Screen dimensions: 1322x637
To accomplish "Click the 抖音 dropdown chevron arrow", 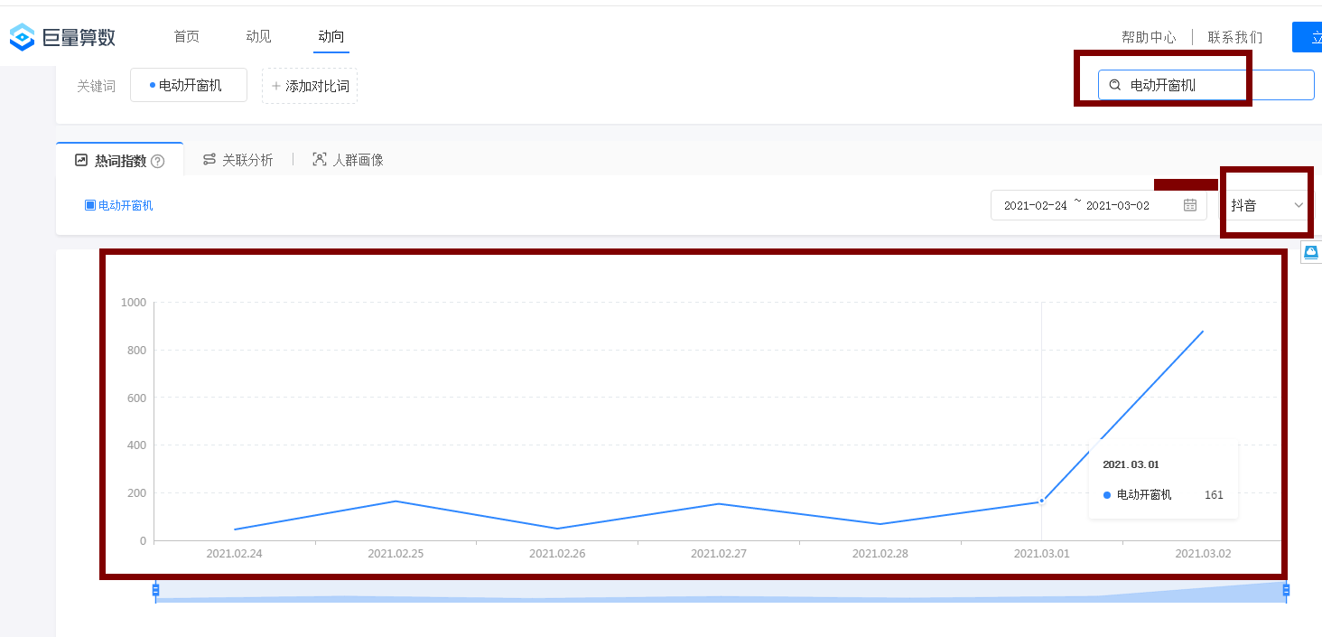I will point(1299,205).
